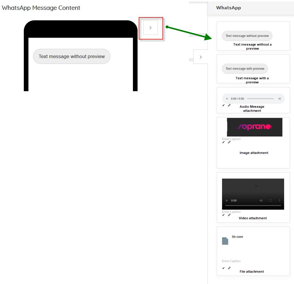Click the pencil edit icon in Video attachment card
294x284 pixels.
coord(223,215)
